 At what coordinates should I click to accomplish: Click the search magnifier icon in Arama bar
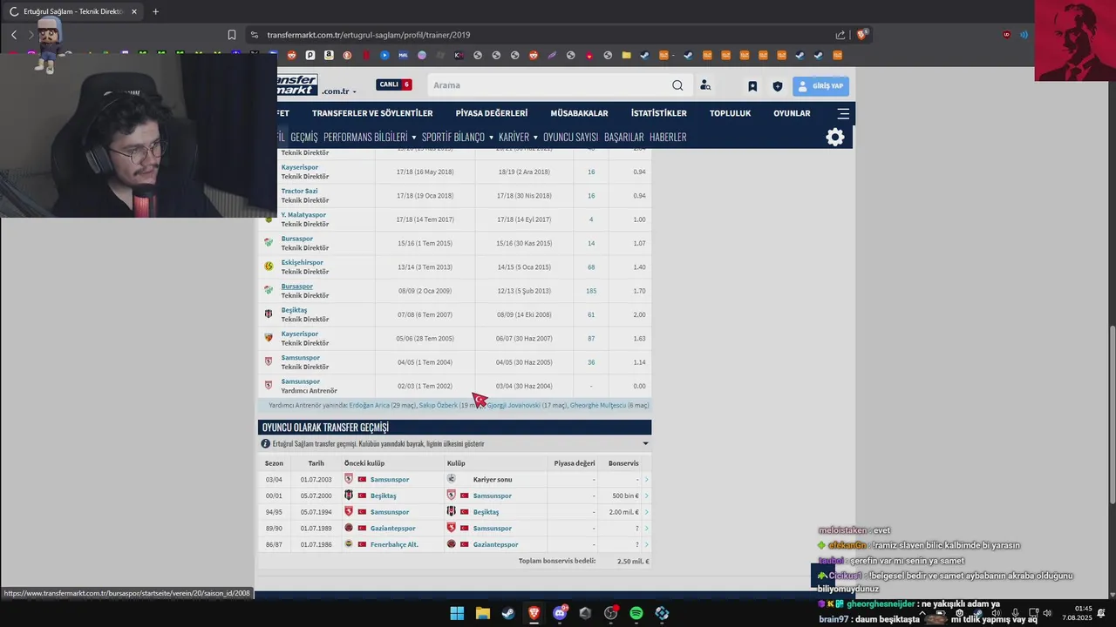(677, 85)
